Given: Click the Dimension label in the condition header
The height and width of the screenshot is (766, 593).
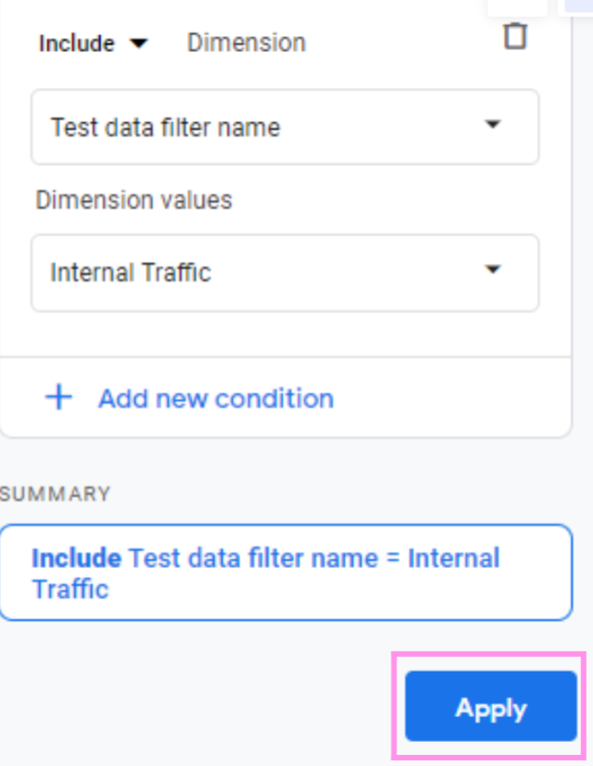Looking at the screenshot, I should (x=246, y=43).
